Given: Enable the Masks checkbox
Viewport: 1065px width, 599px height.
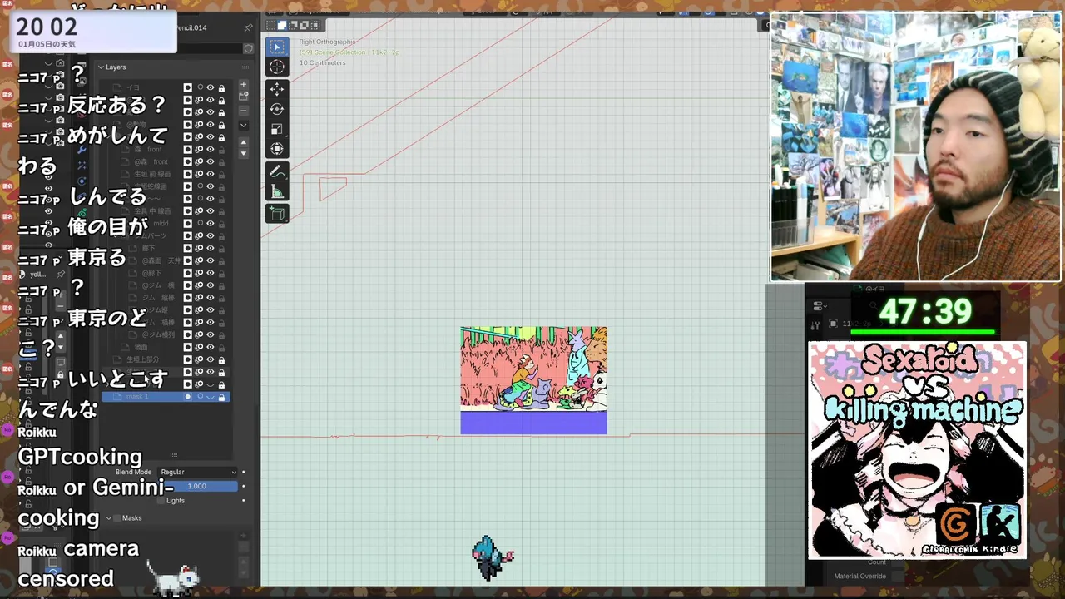Looking at the screenshot, I should tap(116, 517).
